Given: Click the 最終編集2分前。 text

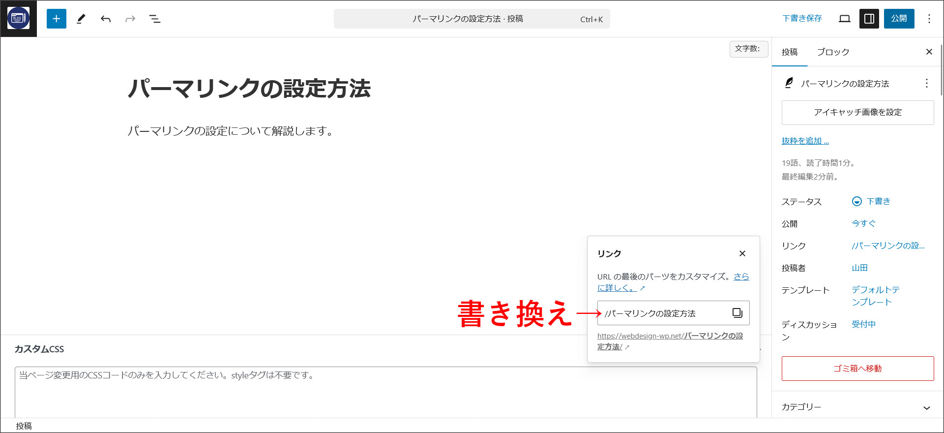Looking at the screenshot, I should (811, 177).
